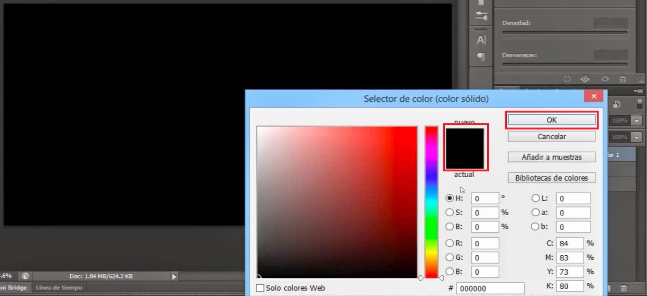Click the Doc: 1.84 MB/624.2 KB status text

pos(101,276)
